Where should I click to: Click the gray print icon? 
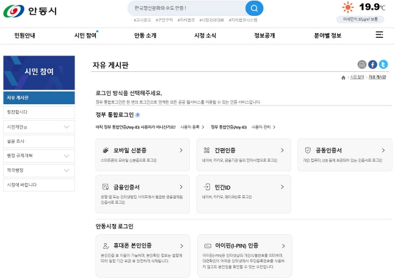[362, 65]
